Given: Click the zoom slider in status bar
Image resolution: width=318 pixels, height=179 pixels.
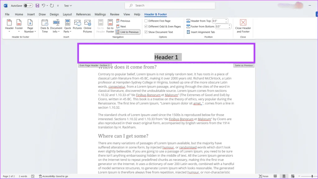Looking at the screenshot, I should pyautogui.click(x=303, y=176).
